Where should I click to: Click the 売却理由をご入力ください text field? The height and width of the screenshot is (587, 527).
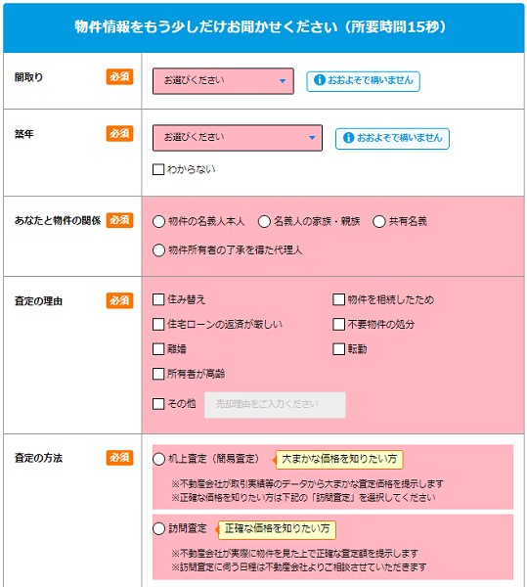pos(275,405)
